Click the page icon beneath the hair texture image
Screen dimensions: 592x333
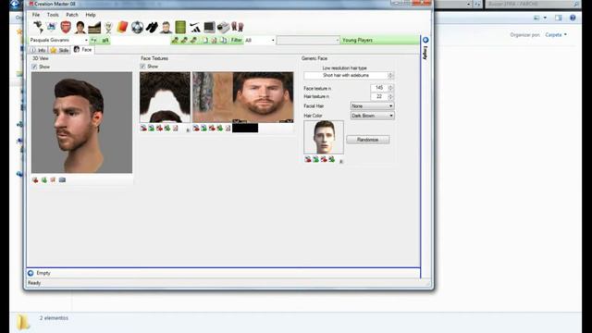(x=176, y=129)
